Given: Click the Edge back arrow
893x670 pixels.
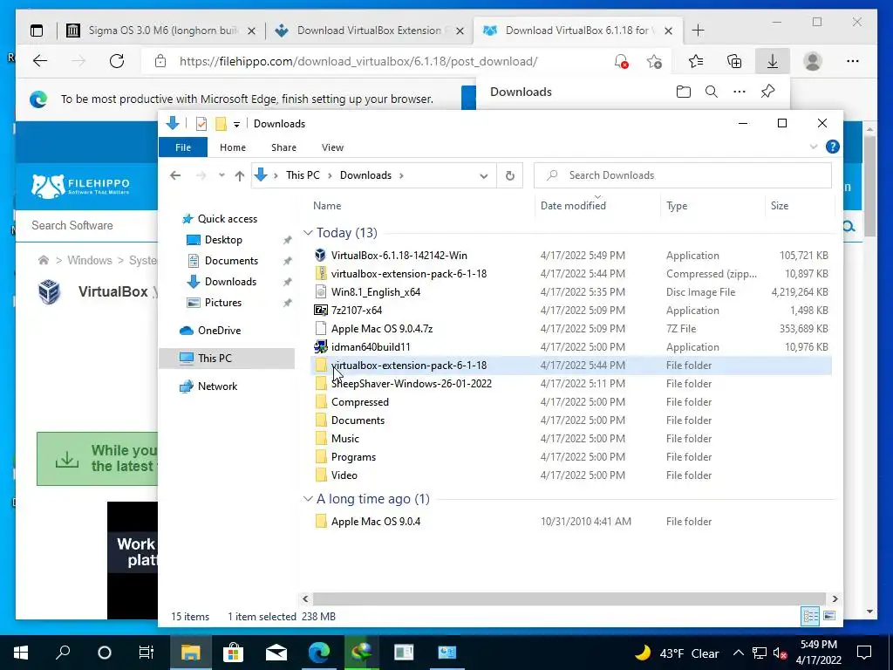Looking at the screenshot, I should pos(40,61).
